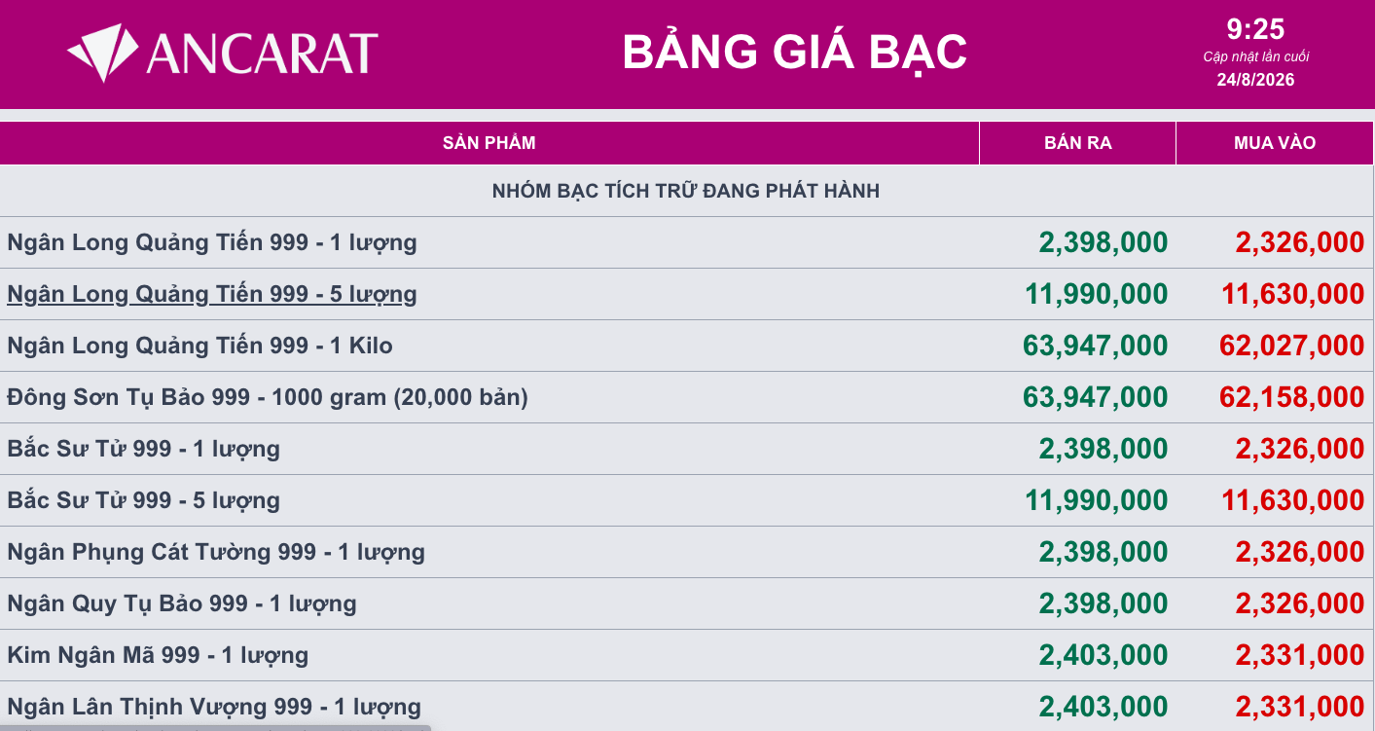Click the 9:25 last-updated time
Viewport: 1375px width, 731px height.
tap(1255, 29)
